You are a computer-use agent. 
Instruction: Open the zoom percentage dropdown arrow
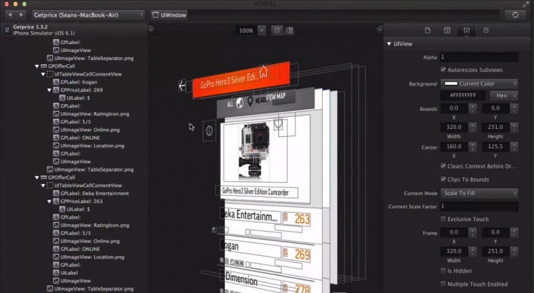coord(262,30)
